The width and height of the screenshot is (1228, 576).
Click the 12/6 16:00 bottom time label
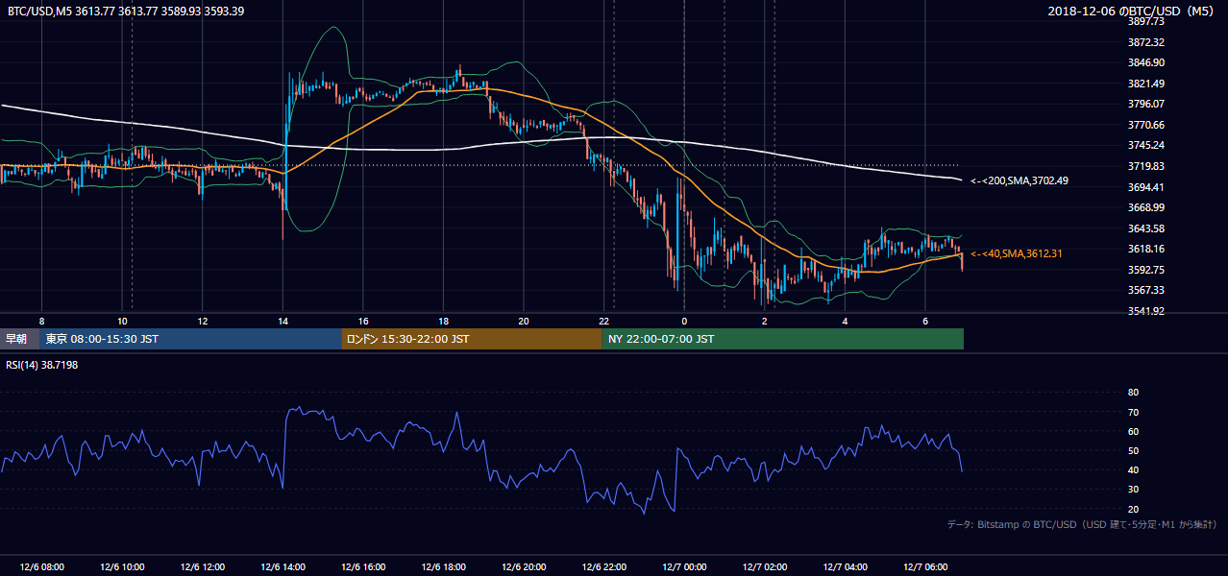point(362,566)
